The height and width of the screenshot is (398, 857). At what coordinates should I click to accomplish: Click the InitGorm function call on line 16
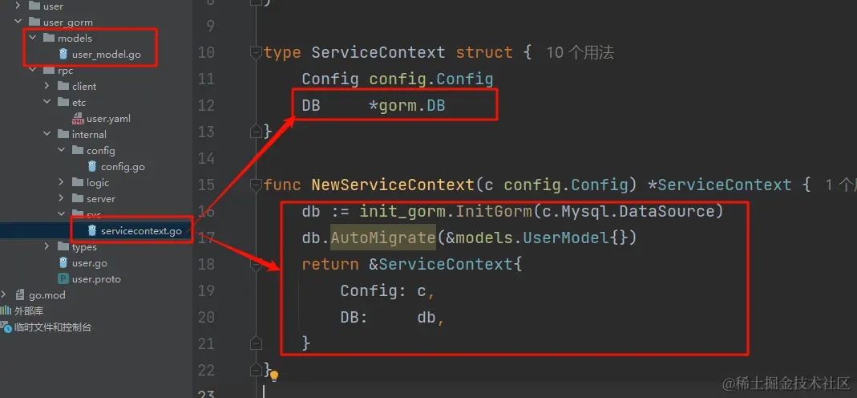pos(494,211)
